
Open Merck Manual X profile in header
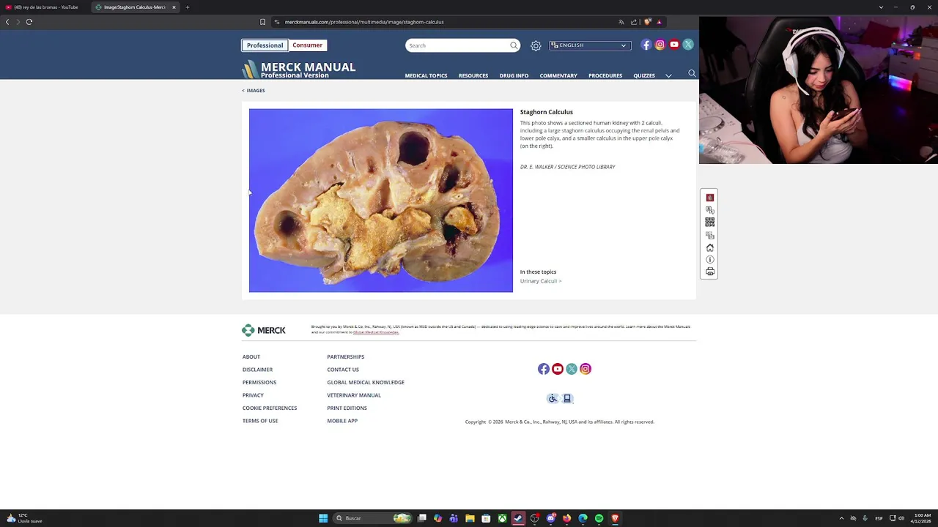(688, 45)
